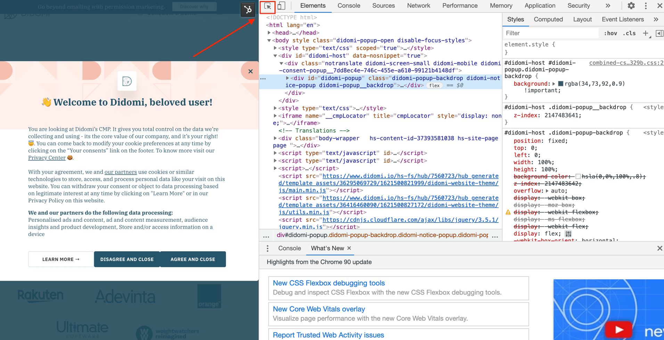Open the customize DevTools three-dot menu

click(x=645, y=6)
